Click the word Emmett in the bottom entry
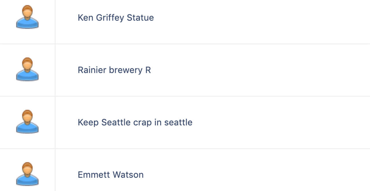The width and height of the screenshot is (370, 191). (x=94, y=175)
